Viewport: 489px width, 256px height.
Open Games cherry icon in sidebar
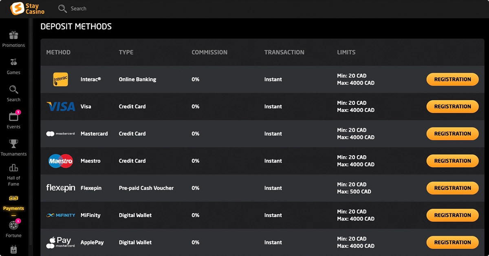[13, 62]
